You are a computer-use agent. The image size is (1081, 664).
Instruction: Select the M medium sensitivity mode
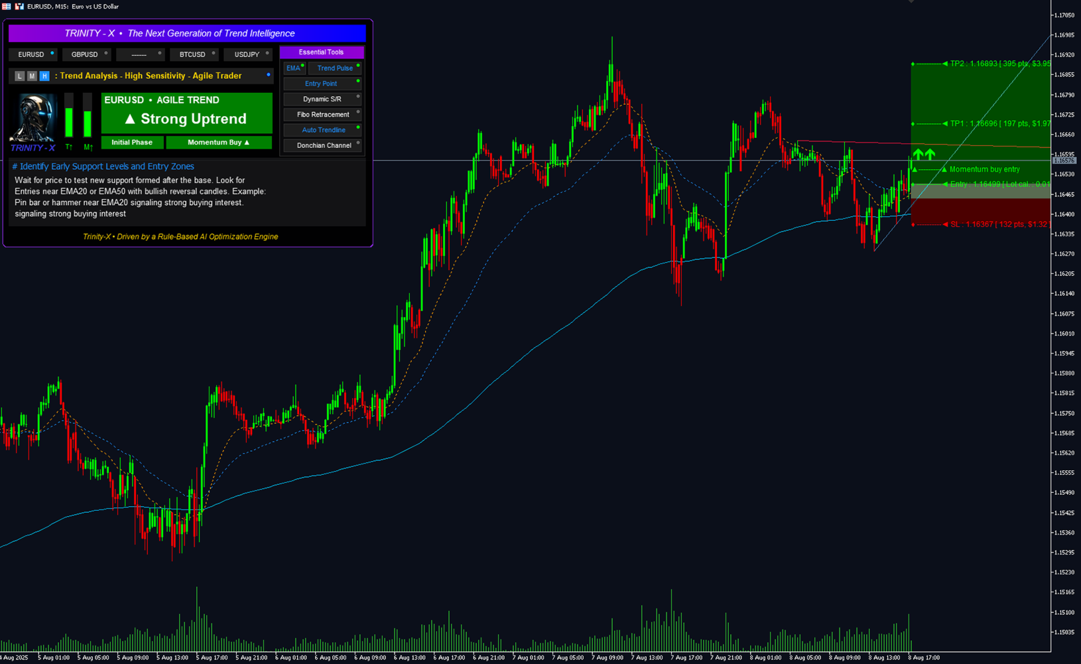point(31,76)
